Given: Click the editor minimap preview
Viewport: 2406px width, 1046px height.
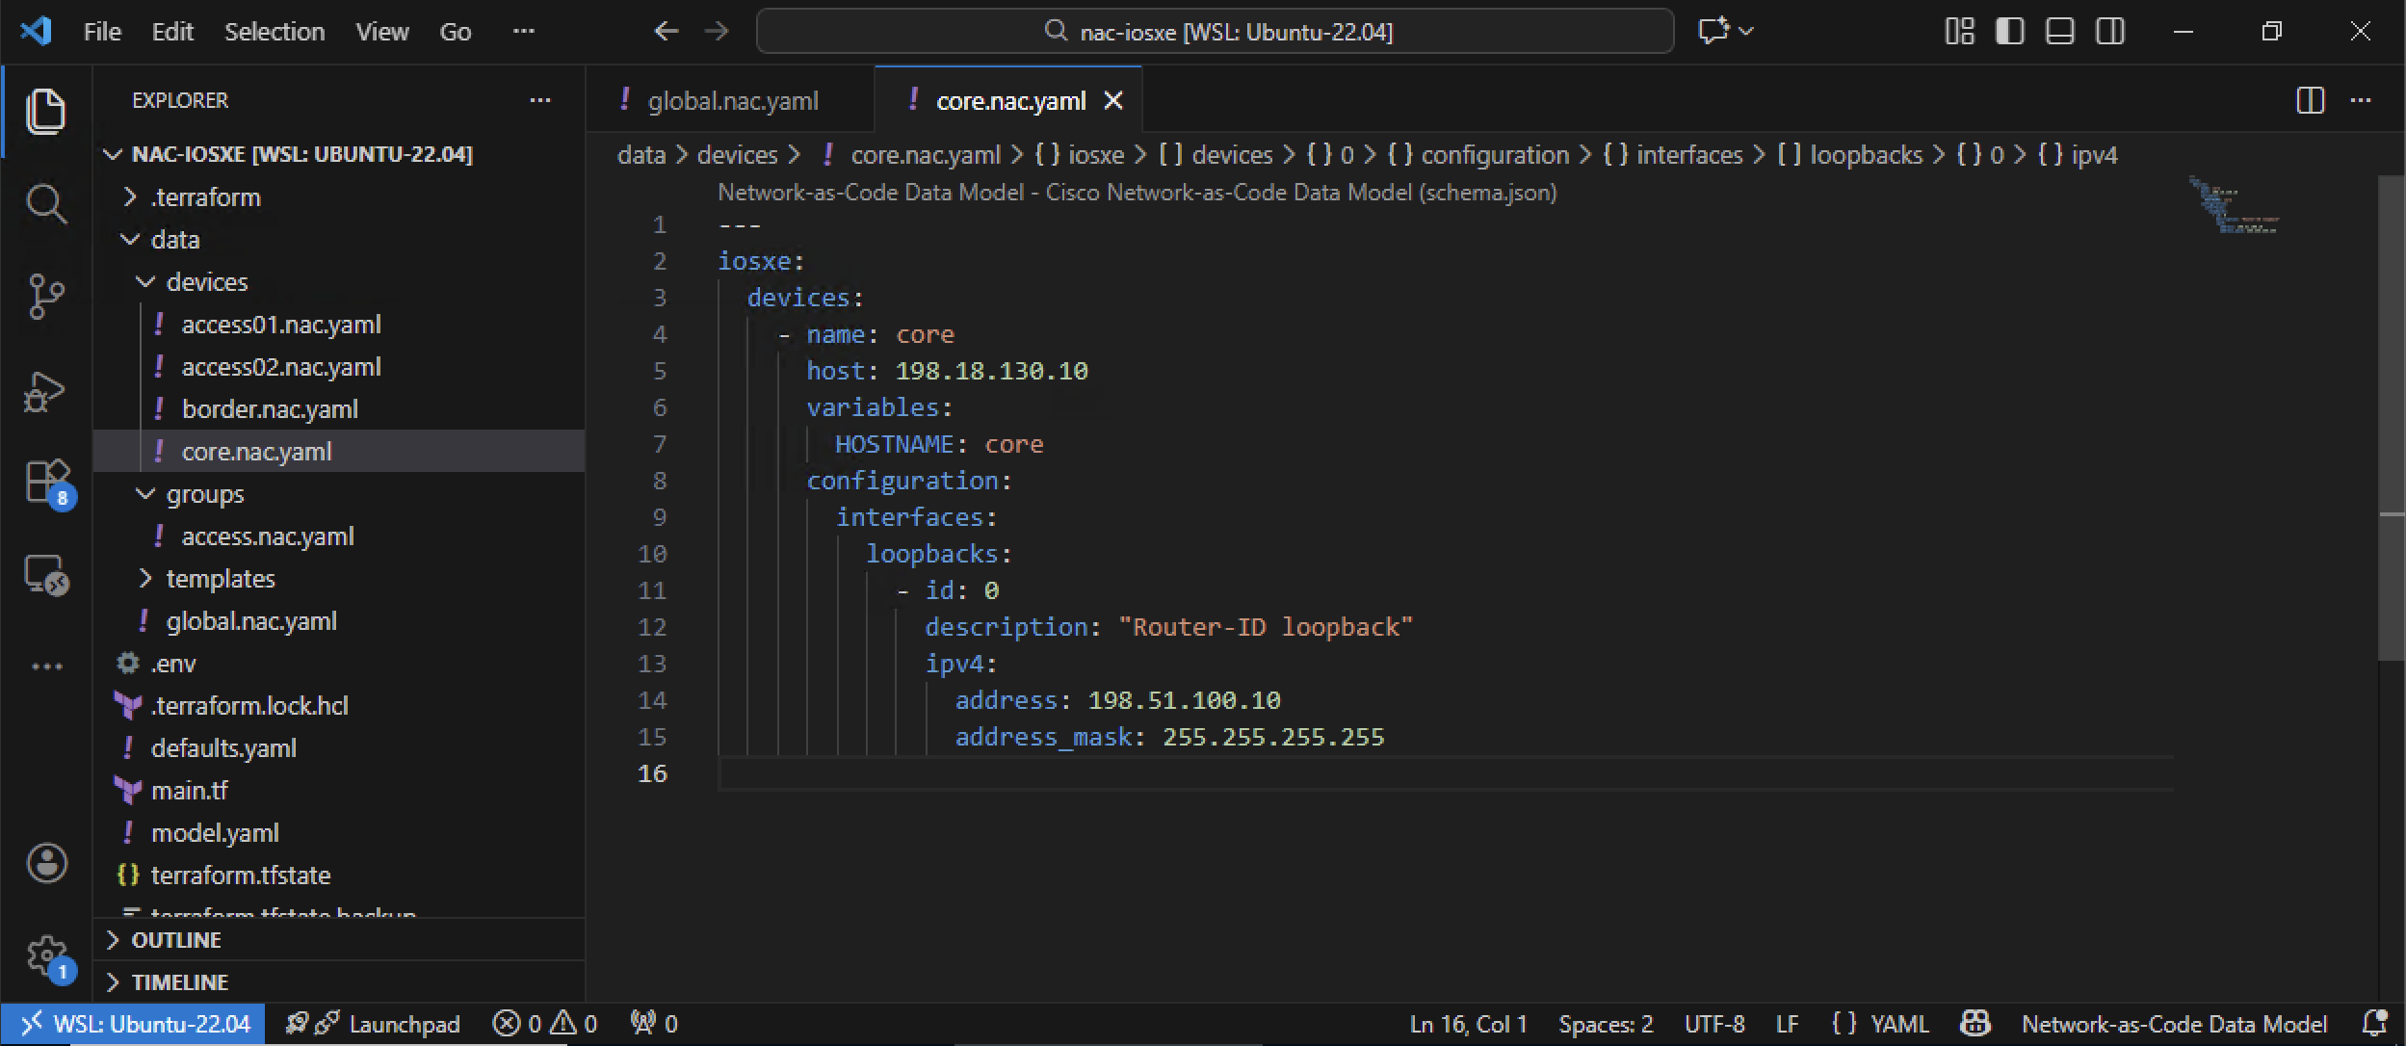Looking at the screenshot, I should point(2235,204).
